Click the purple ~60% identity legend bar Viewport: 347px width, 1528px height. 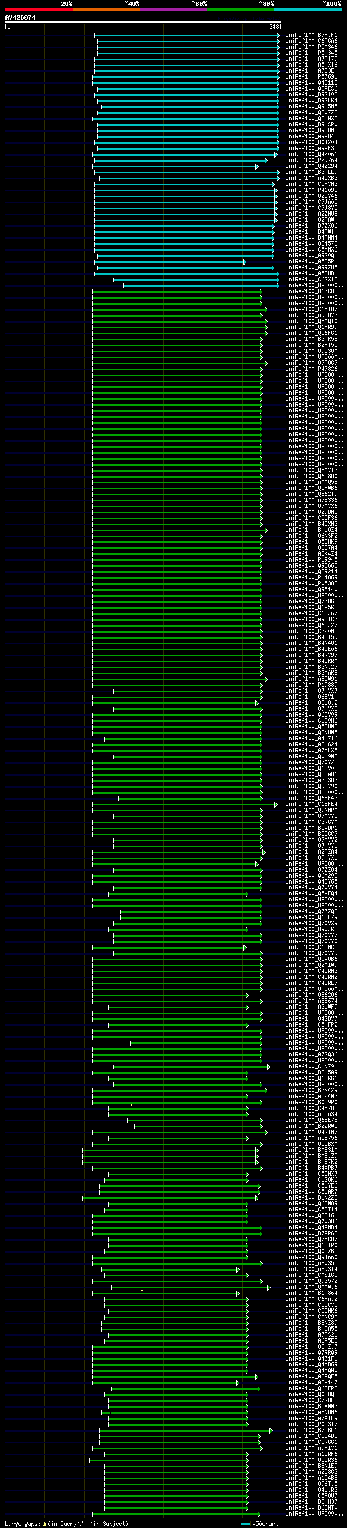173,10
